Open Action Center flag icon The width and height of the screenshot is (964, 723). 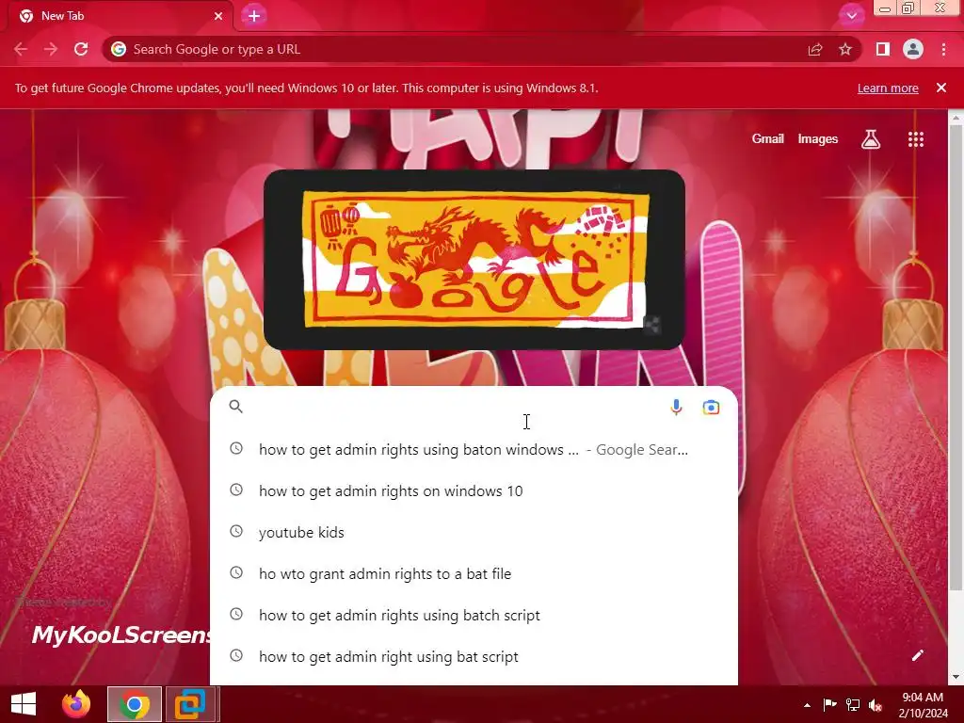pyautogui.click(x=829, y=705)
